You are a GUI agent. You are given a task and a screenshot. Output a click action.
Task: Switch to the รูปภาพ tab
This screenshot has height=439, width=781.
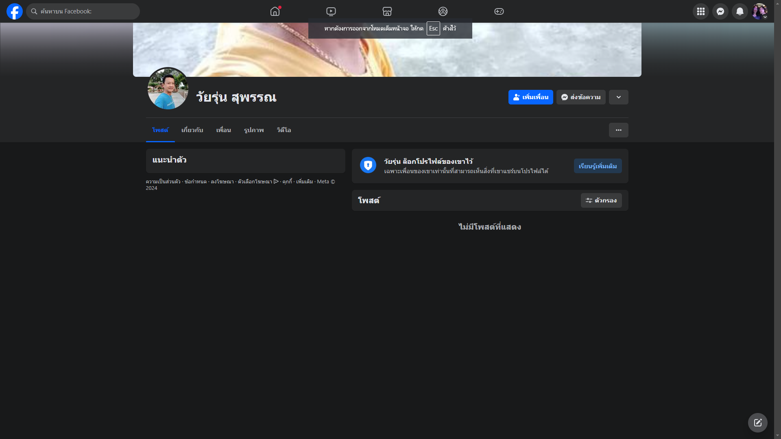click(x=254, y=130)
